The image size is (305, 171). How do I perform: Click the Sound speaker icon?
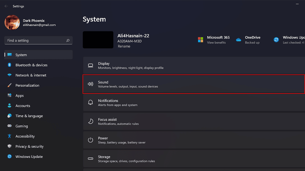tap(90, 84)
